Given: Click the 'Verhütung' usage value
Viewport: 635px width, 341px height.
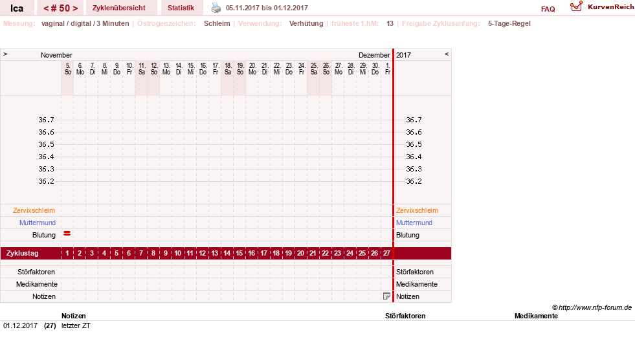Looking at the screenshot, I should pos(306,23).
